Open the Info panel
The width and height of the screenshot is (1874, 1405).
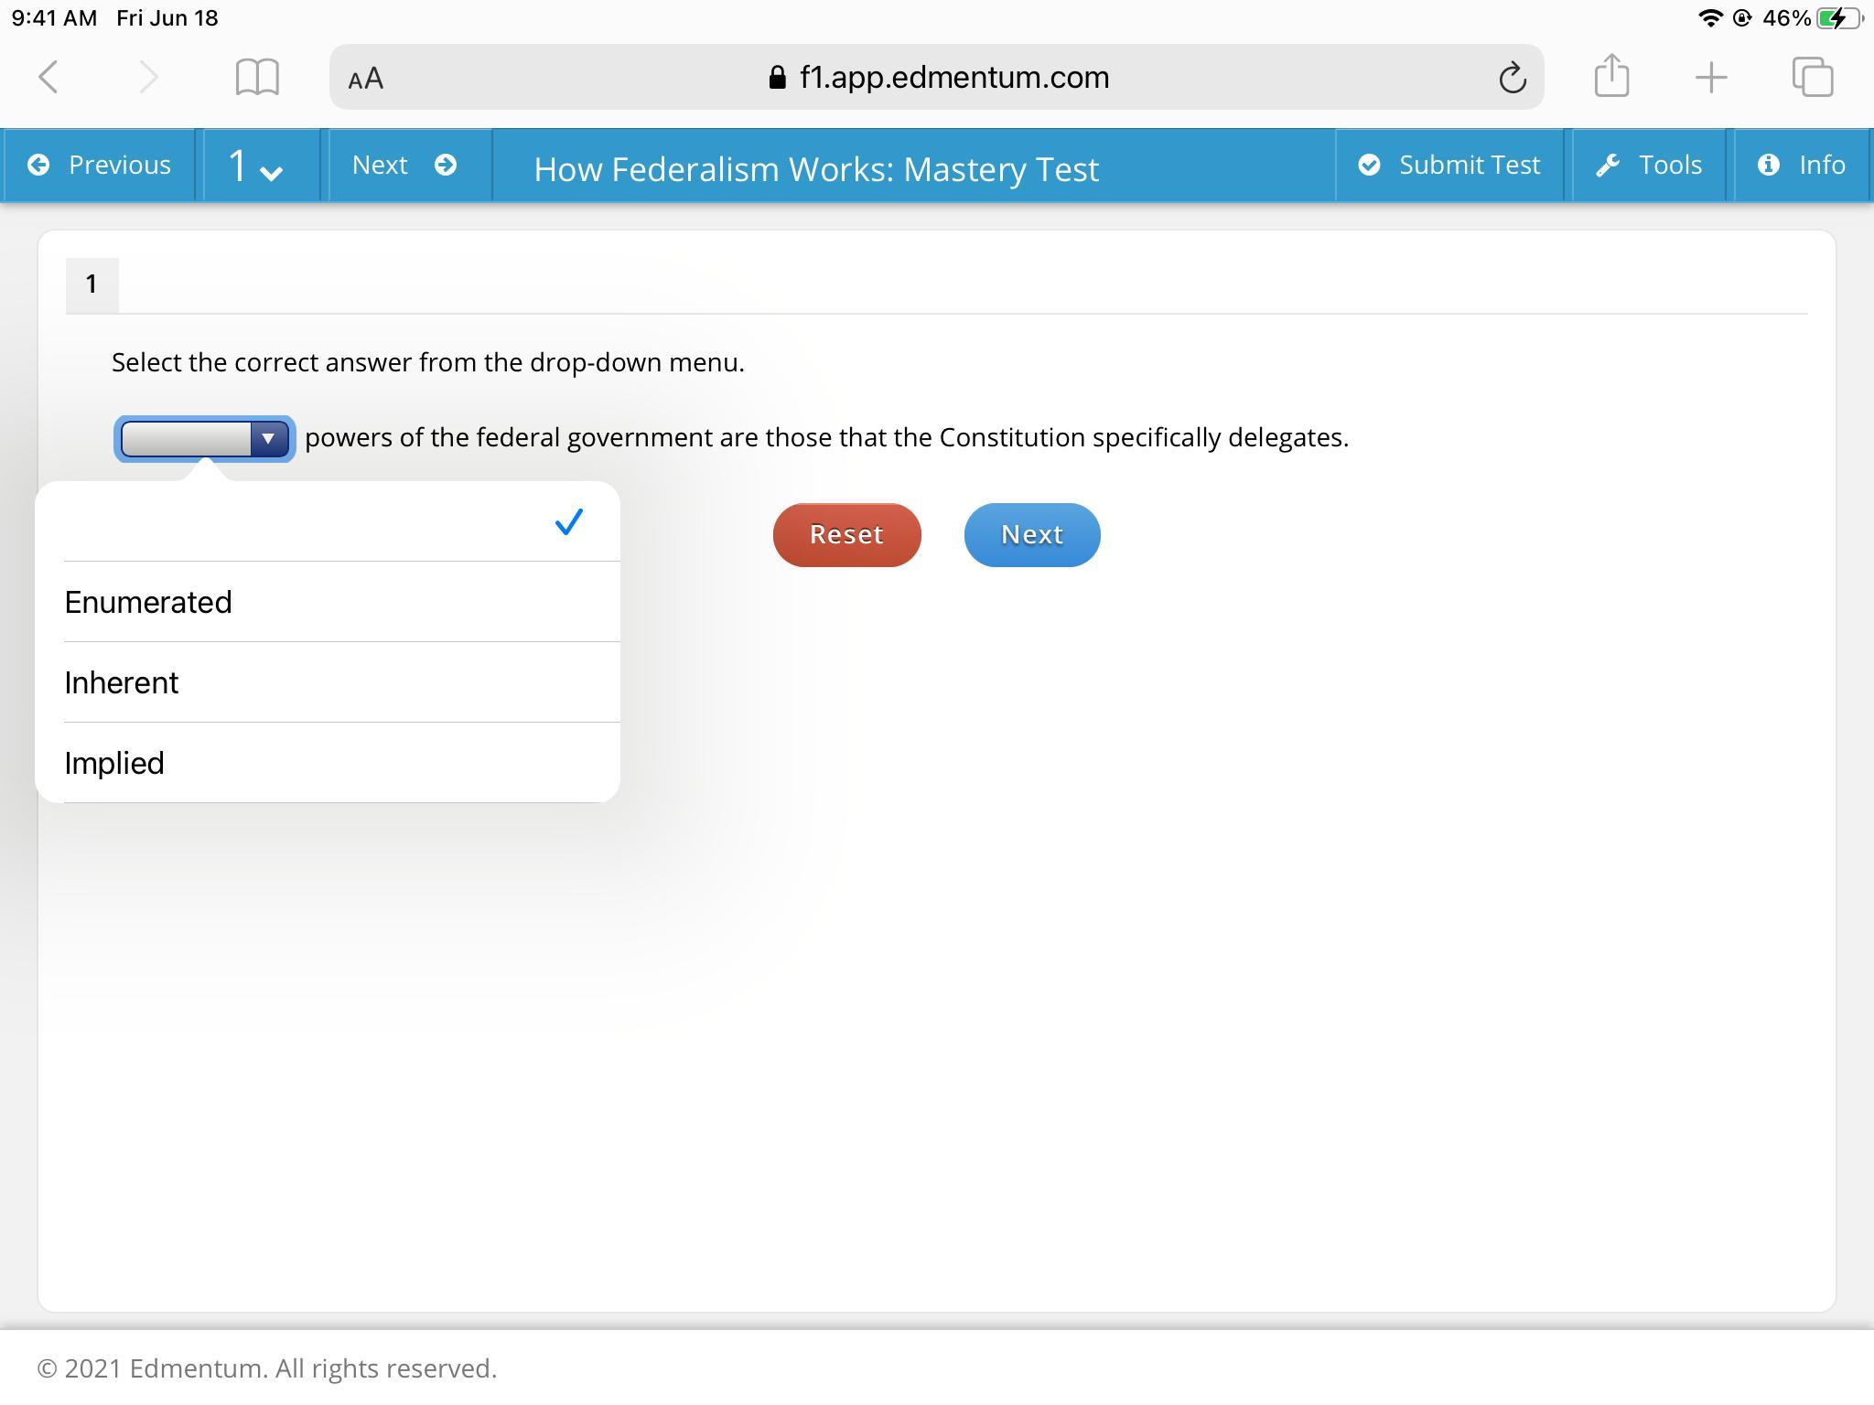pos(1802,165)
